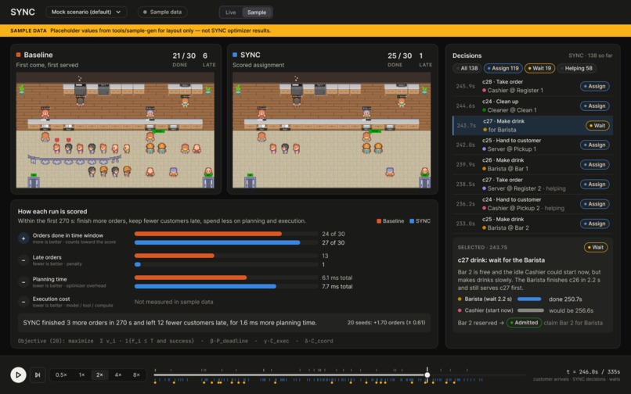Click the 21 / 30 done counter in Baseline
Viewport: 631px width, 394px height.
click(x=184, y=56)
